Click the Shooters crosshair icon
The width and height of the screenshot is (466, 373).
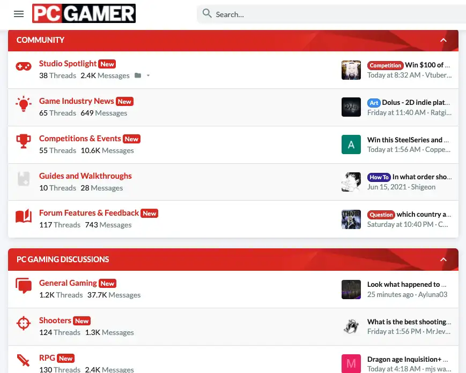tap(24, 323)
